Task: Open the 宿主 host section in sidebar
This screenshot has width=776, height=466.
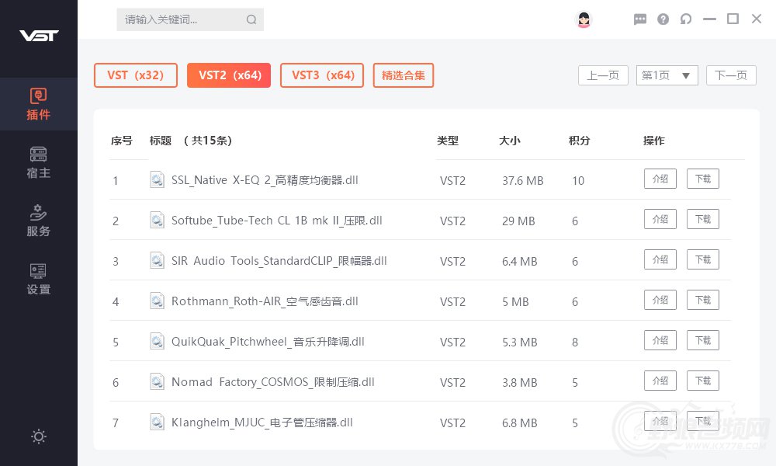Action: 39,162
